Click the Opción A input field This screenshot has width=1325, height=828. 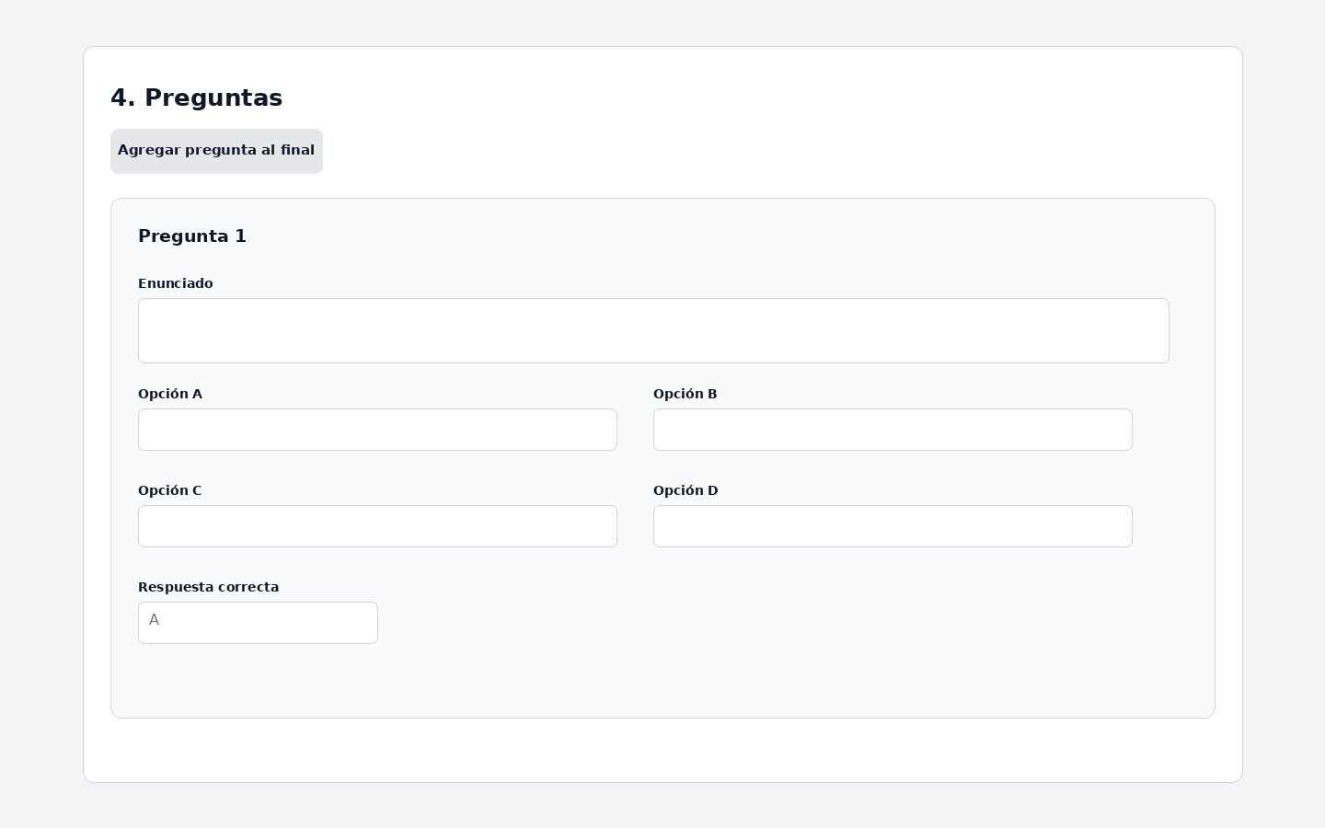[377, 430]
